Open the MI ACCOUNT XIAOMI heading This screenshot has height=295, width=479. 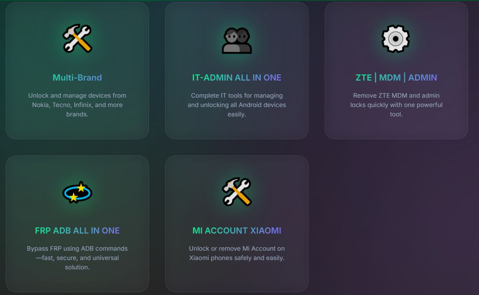[237, 231]
